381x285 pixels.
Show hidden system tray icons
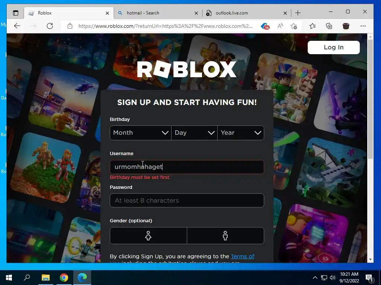click(x=315, y=278)
